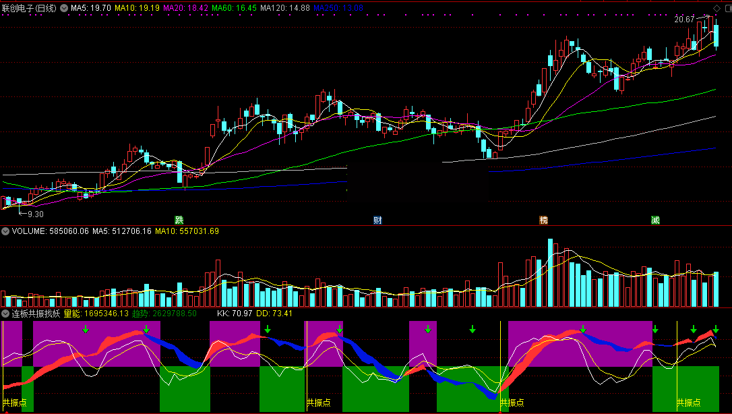
Task: Expand the VOLUME indicator dropdown arrow
Action: pyautogui.click(x=5, y=231)
